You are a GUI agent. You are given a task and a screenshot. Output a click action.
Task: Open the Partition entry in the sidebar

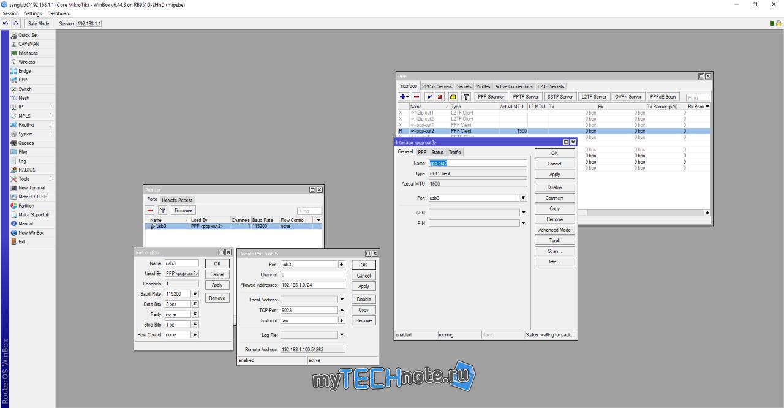click(x=26, y=206)
